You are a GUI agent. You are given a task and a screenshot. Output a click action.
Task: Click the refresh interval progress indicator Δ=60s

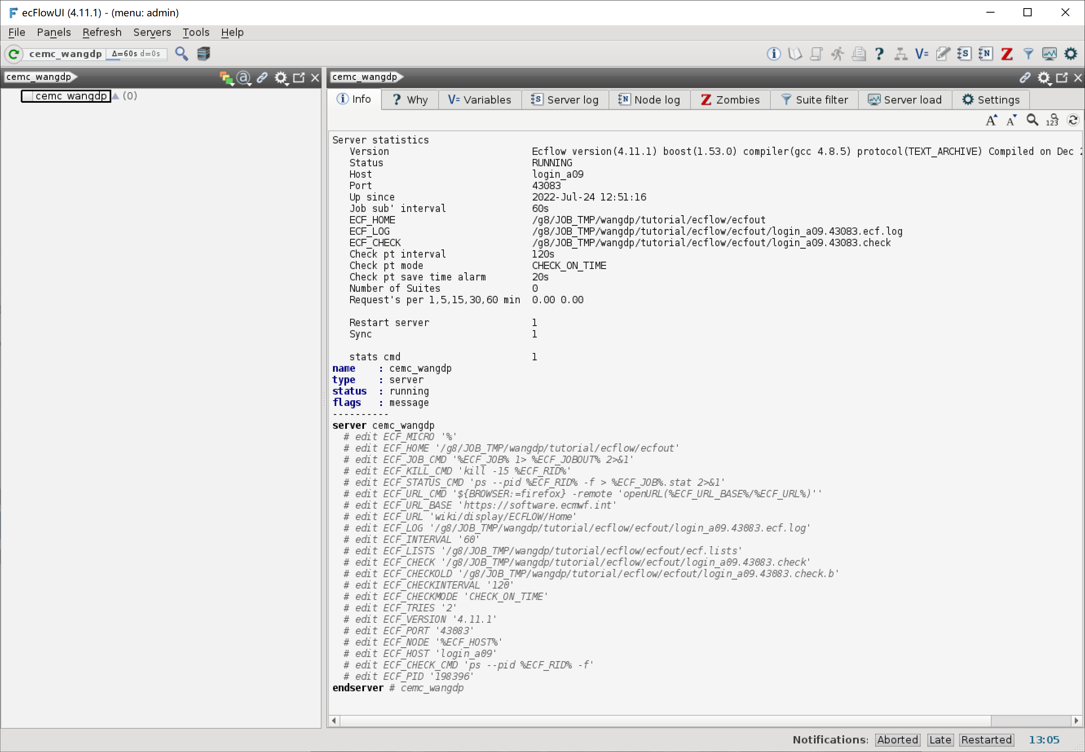tap(136, 54)
